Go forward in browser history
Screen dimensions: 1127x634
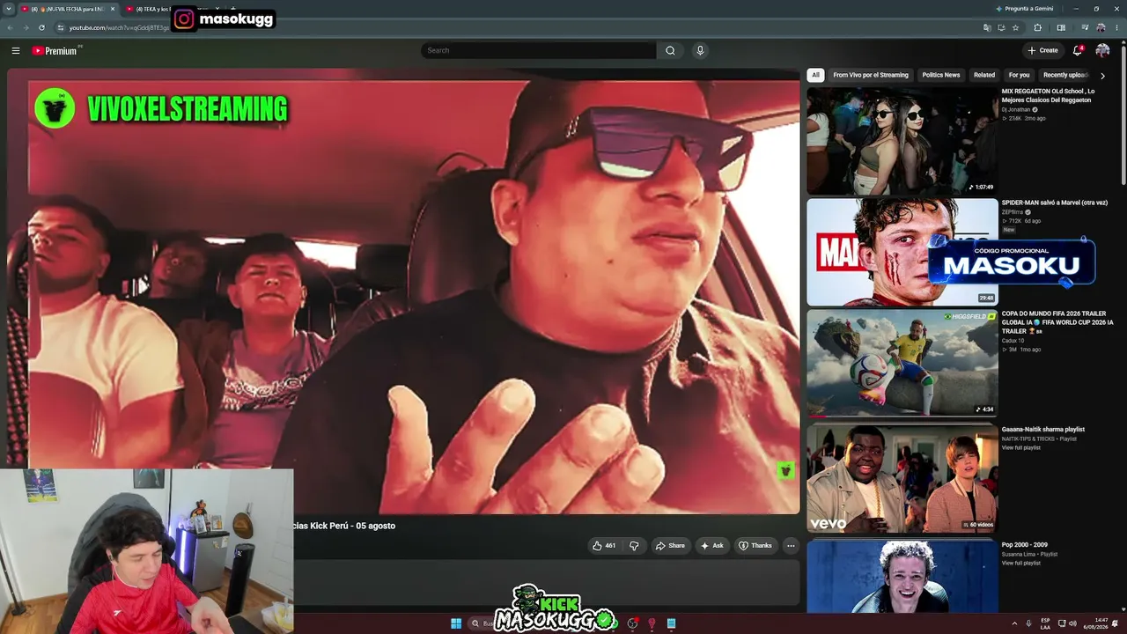coord(26,27)
